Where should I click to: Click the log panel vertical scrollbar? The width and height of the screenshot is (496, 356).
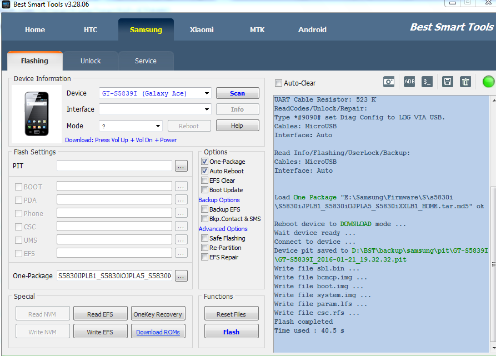493,264
